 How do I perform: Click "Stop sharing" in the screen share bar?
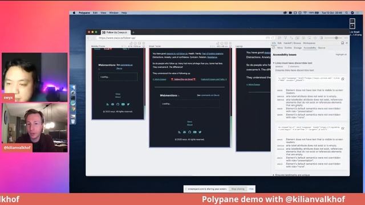pyautogui.click(x=238, y=189)
